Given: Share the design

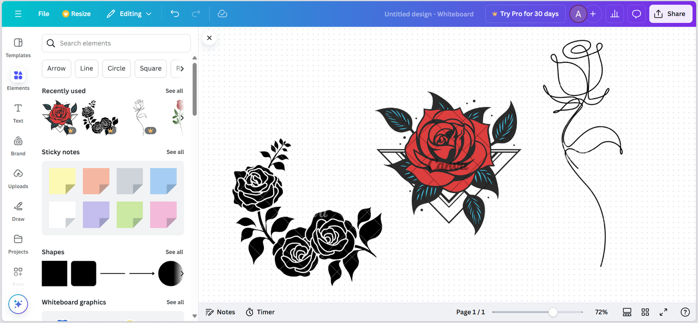Looking at the screenshot, I should point(670,14).
